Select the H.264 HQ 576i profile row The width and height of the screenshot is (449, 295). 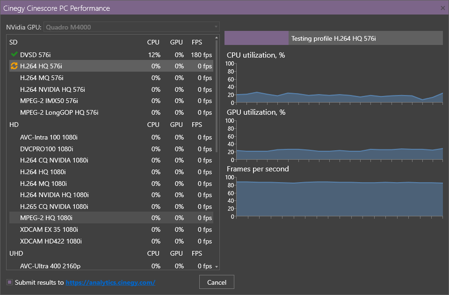tap(111, 66)
